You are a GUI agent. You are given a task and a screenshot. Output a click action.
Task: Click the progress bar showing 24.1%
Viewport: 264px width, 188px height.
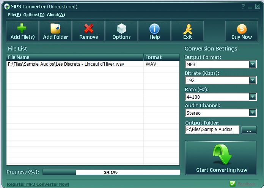(111, 172)
